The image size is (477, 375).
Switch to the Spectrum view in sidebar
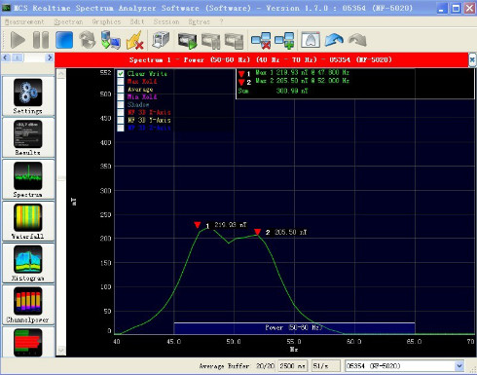28,179
